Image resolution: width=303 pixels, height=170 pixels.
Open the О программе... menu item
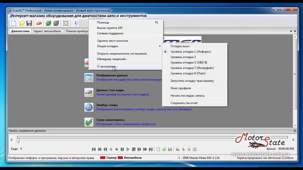(x=125, y=67)
